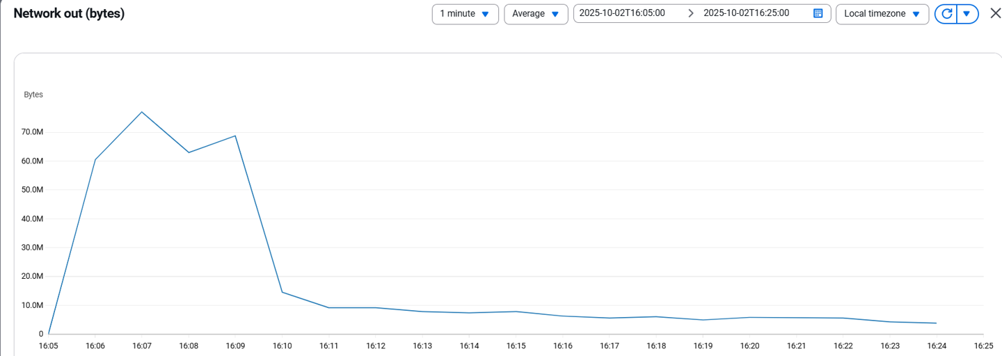Image resolution: width=1002 pixels, height=356 pixels.
Task: Click the start time field 16:05:00
Action: [x=622, y=13]
